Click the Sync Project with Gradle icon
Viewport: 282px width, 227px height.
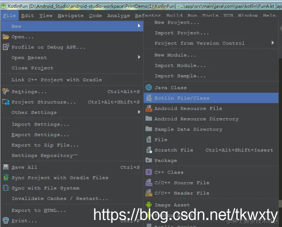pos(6,178)
